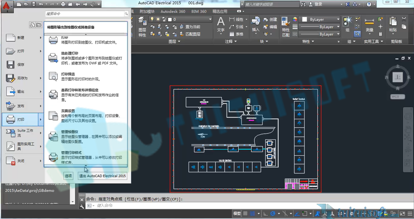The width and height of the screenshot is (414, 219).
Task: Toggle the grid display in status bar
Action: (x=245, y=214)
